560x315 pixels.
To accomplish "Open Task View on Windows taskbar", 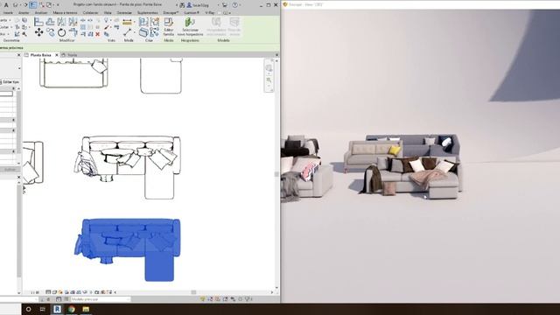I will click(x=43, y=309).
